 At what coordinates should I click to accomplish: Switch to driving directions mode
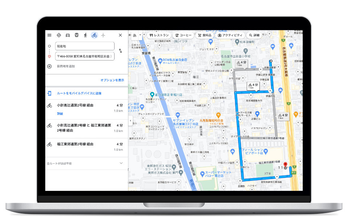pos(67,35)
